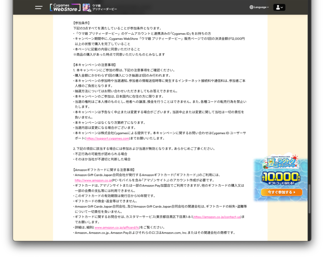Click the 【Amazonギフトカードに関する注意事項】 heading
Screen dimensions: 324x258
pos(104,170)
